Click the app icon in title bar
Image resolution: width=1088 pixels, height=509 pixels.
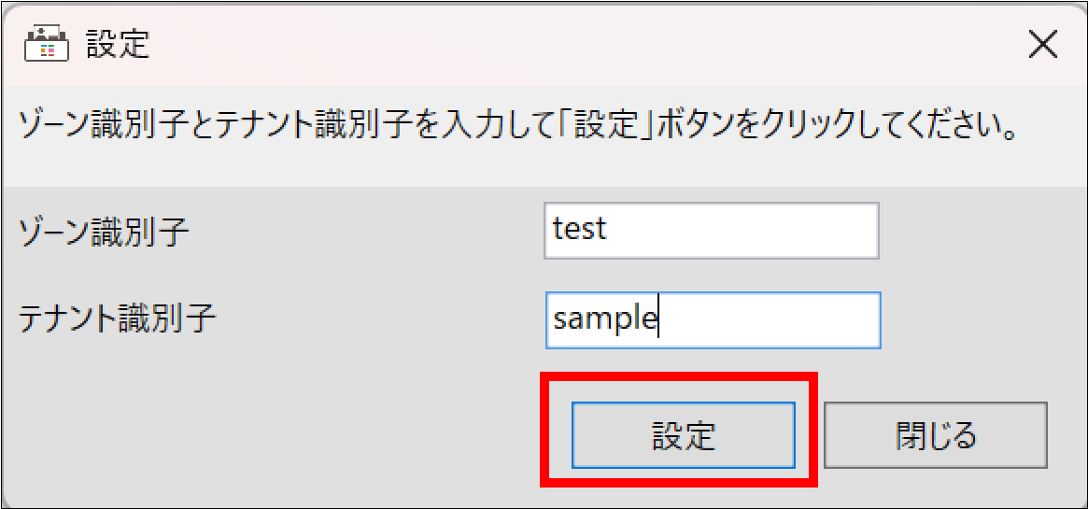click(x=47, y=47)
